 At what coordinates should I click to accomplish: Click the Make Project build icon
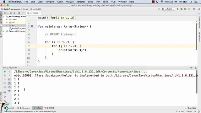click(x=159, y=9)
